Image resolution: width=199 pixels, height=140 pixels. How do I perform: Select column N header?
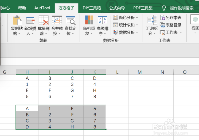click(x=162, y=72)
